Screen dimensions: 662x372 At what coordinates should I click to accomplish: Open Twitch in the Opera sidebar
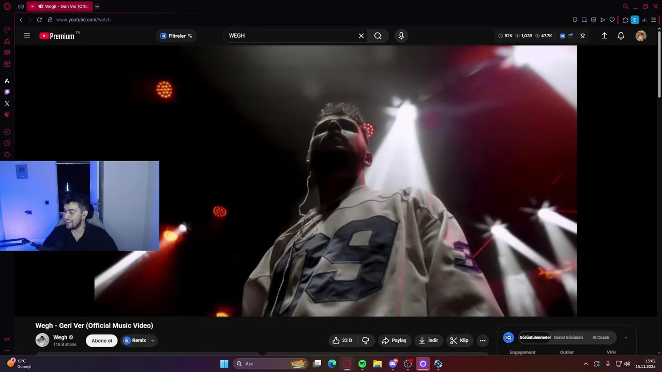coord(7,92)
